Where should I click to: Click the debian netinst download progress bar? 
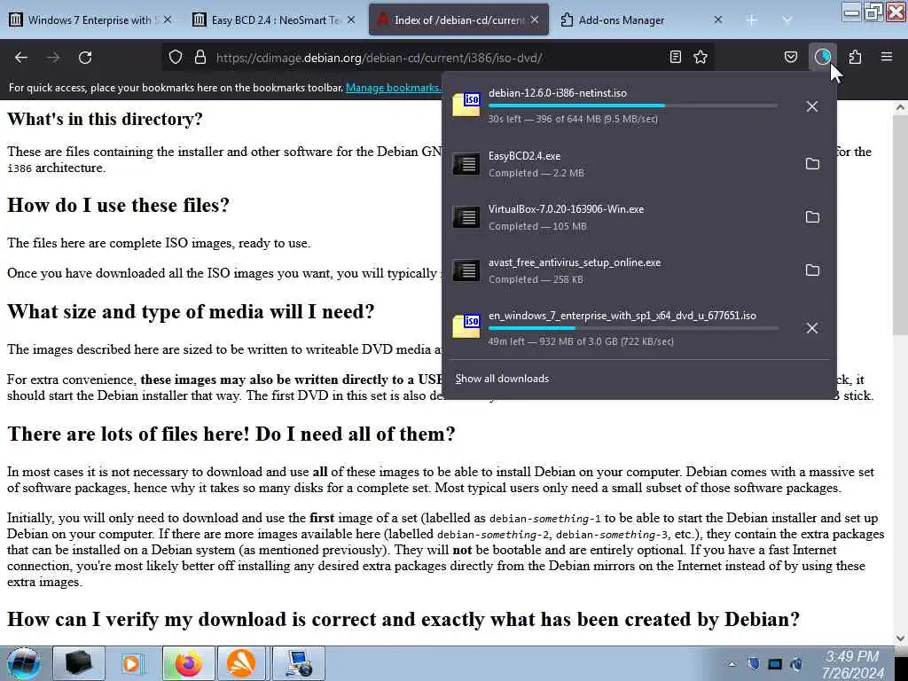pyautogui.click(x=633, y=106)
